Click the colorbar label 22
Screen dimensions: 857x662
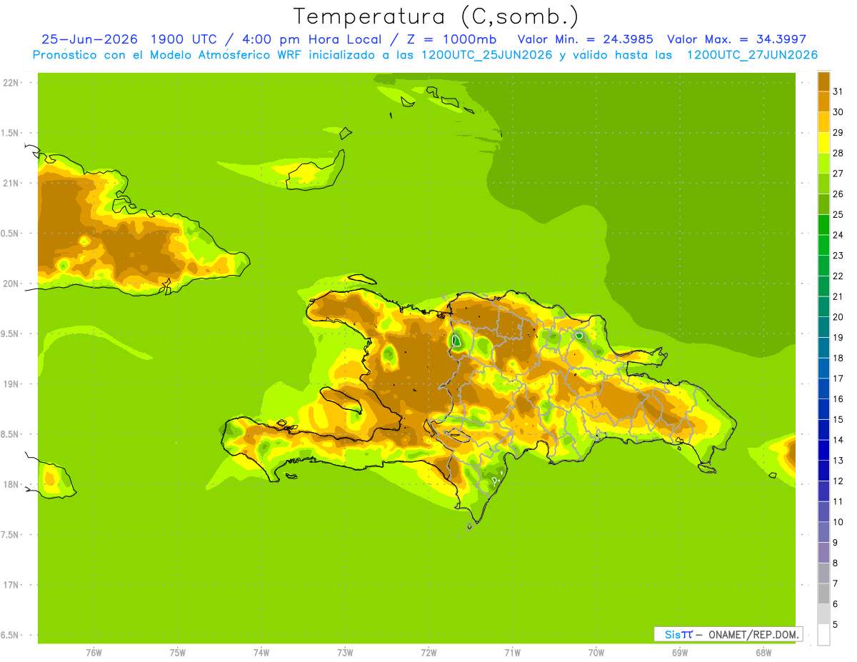(x=838, y=276)
